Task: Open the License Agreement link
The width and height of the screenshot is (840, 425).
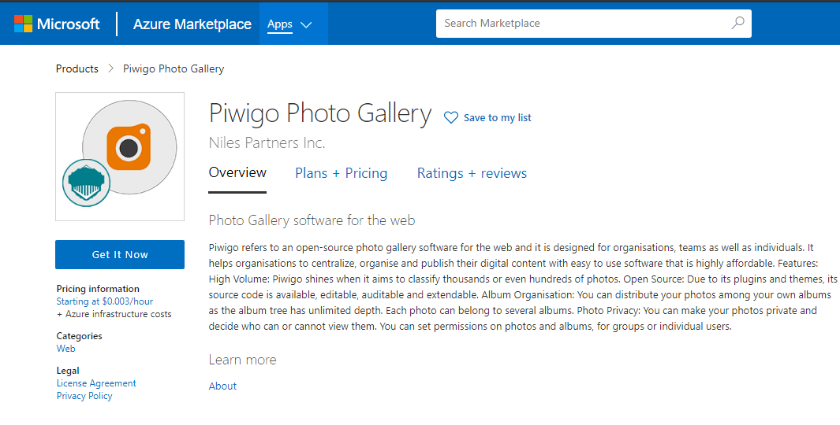Action: pyautogui.click(x=96, y=383)
